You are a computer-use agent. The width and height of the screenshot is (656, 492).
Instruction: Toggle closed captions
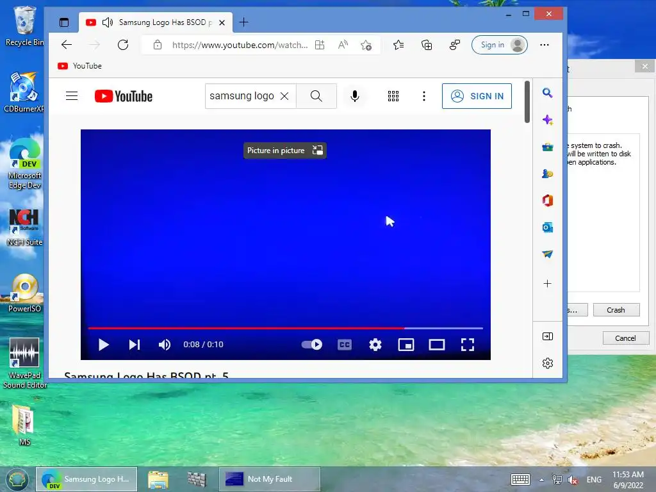[345, 344]
